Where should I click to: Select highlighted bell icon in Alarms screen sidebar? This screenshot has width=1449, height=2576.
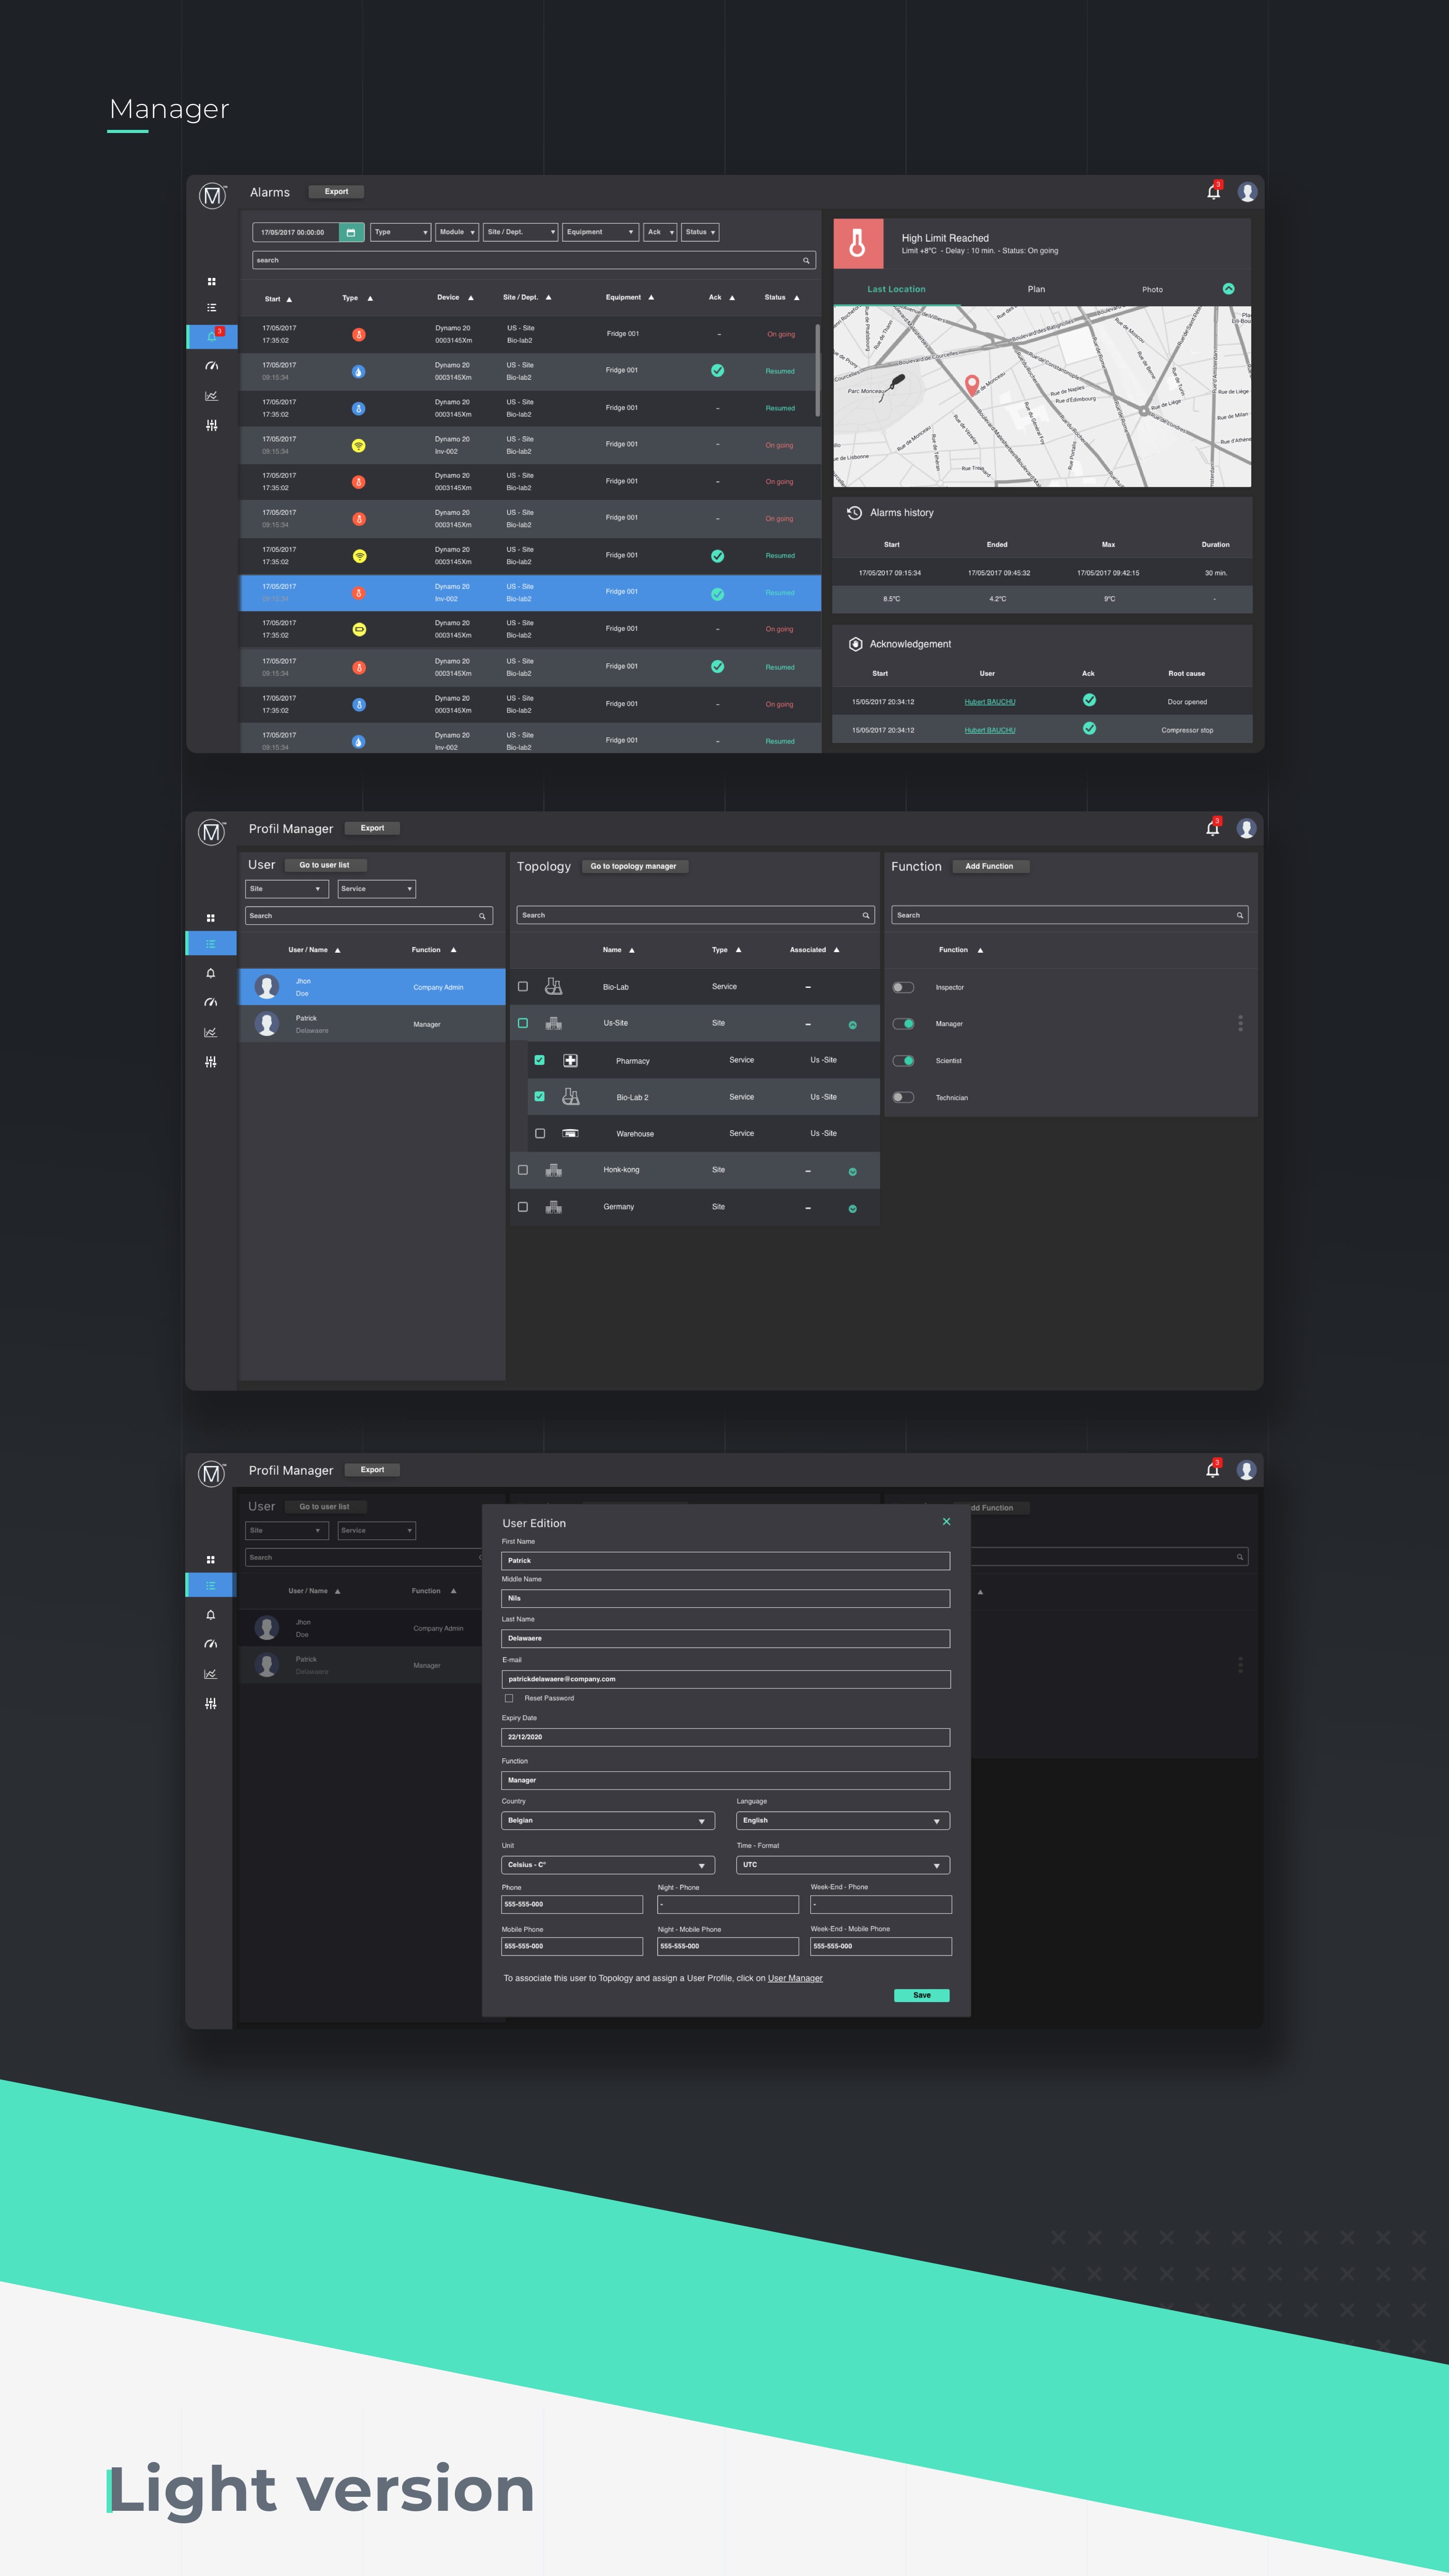212,336
